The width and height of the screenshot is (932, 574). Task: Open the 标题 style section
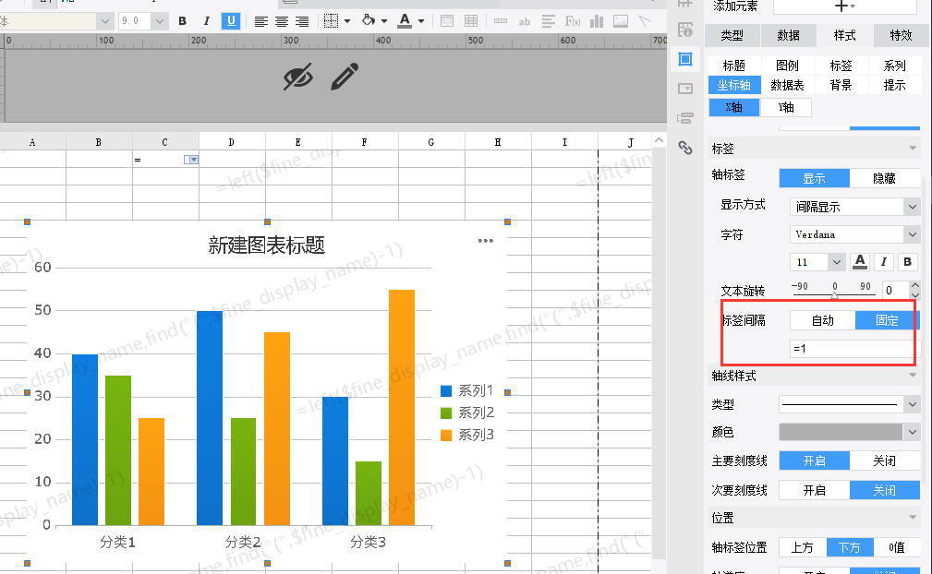(734, 66)
